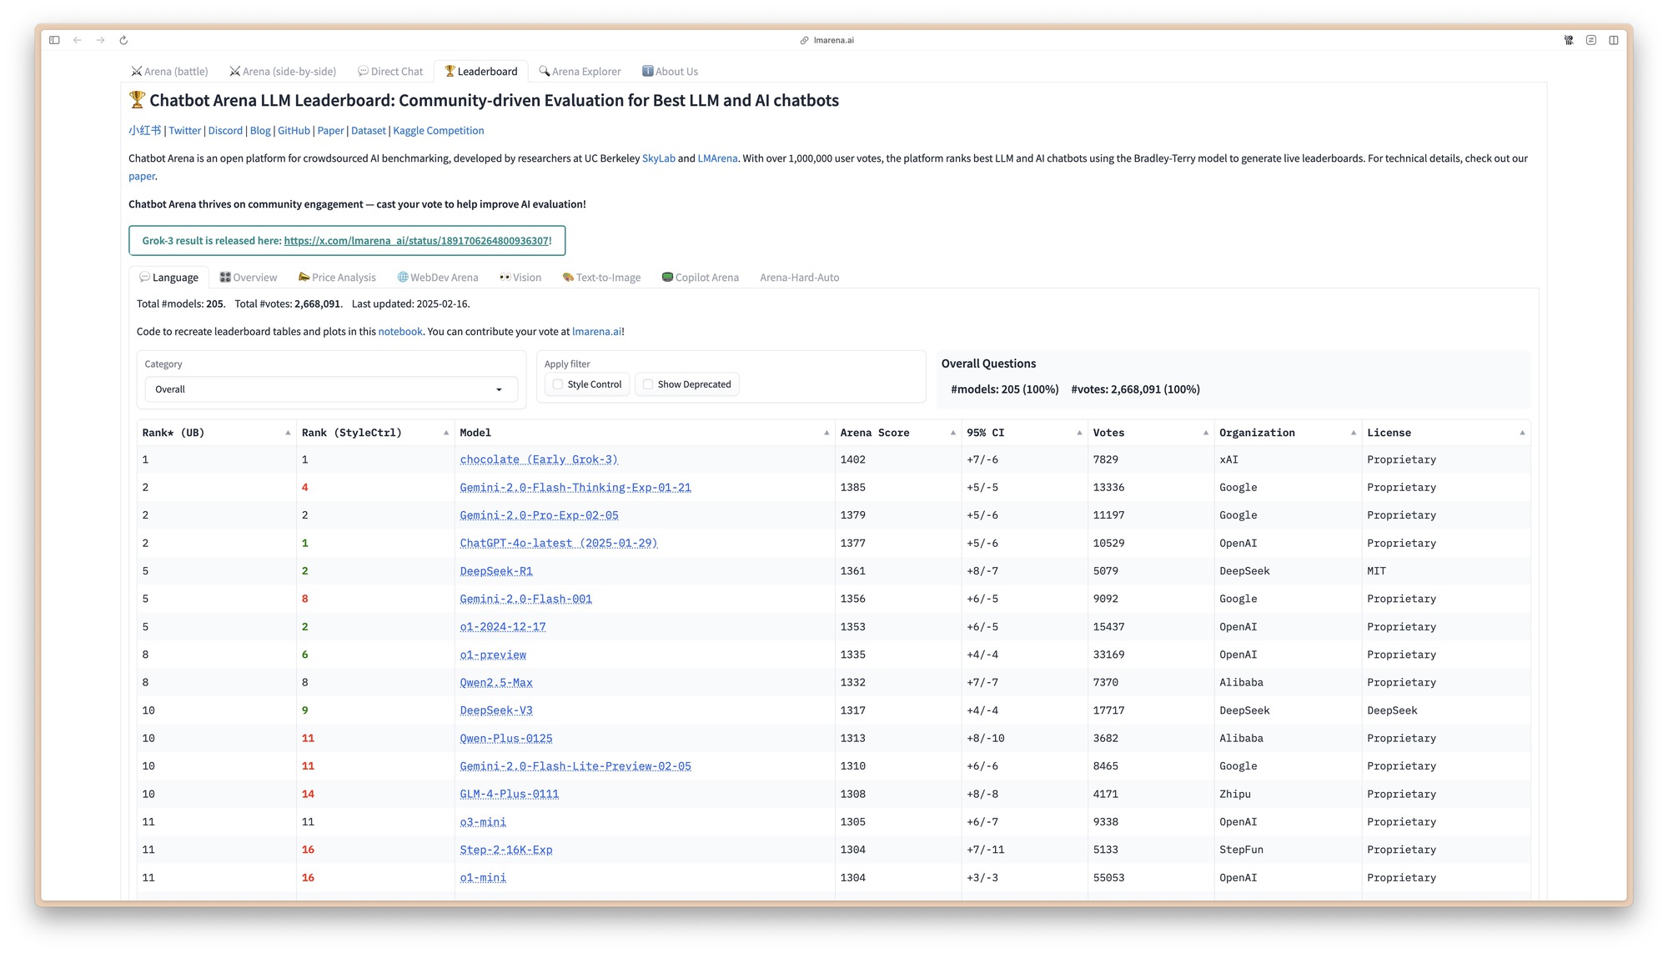Select the Leaderboard tab
1668x953 pixels.
[x=481, y=72]
